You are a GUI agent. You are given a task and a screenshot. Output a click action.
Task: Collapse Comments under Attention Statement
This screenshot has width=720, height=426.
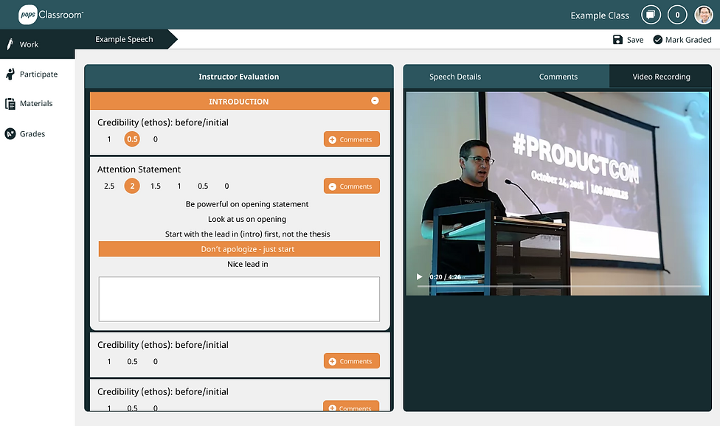tap(352, 186)
